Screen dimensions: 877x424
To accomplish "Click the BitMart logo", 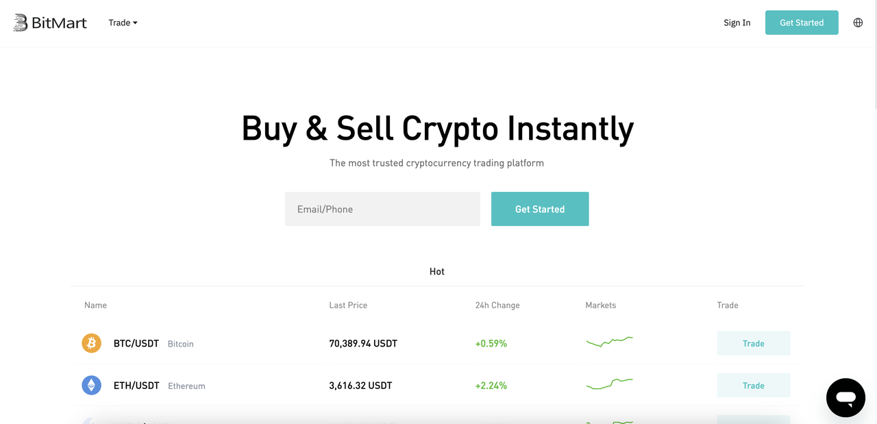I will pyautogui.click(x=49, y=22).
